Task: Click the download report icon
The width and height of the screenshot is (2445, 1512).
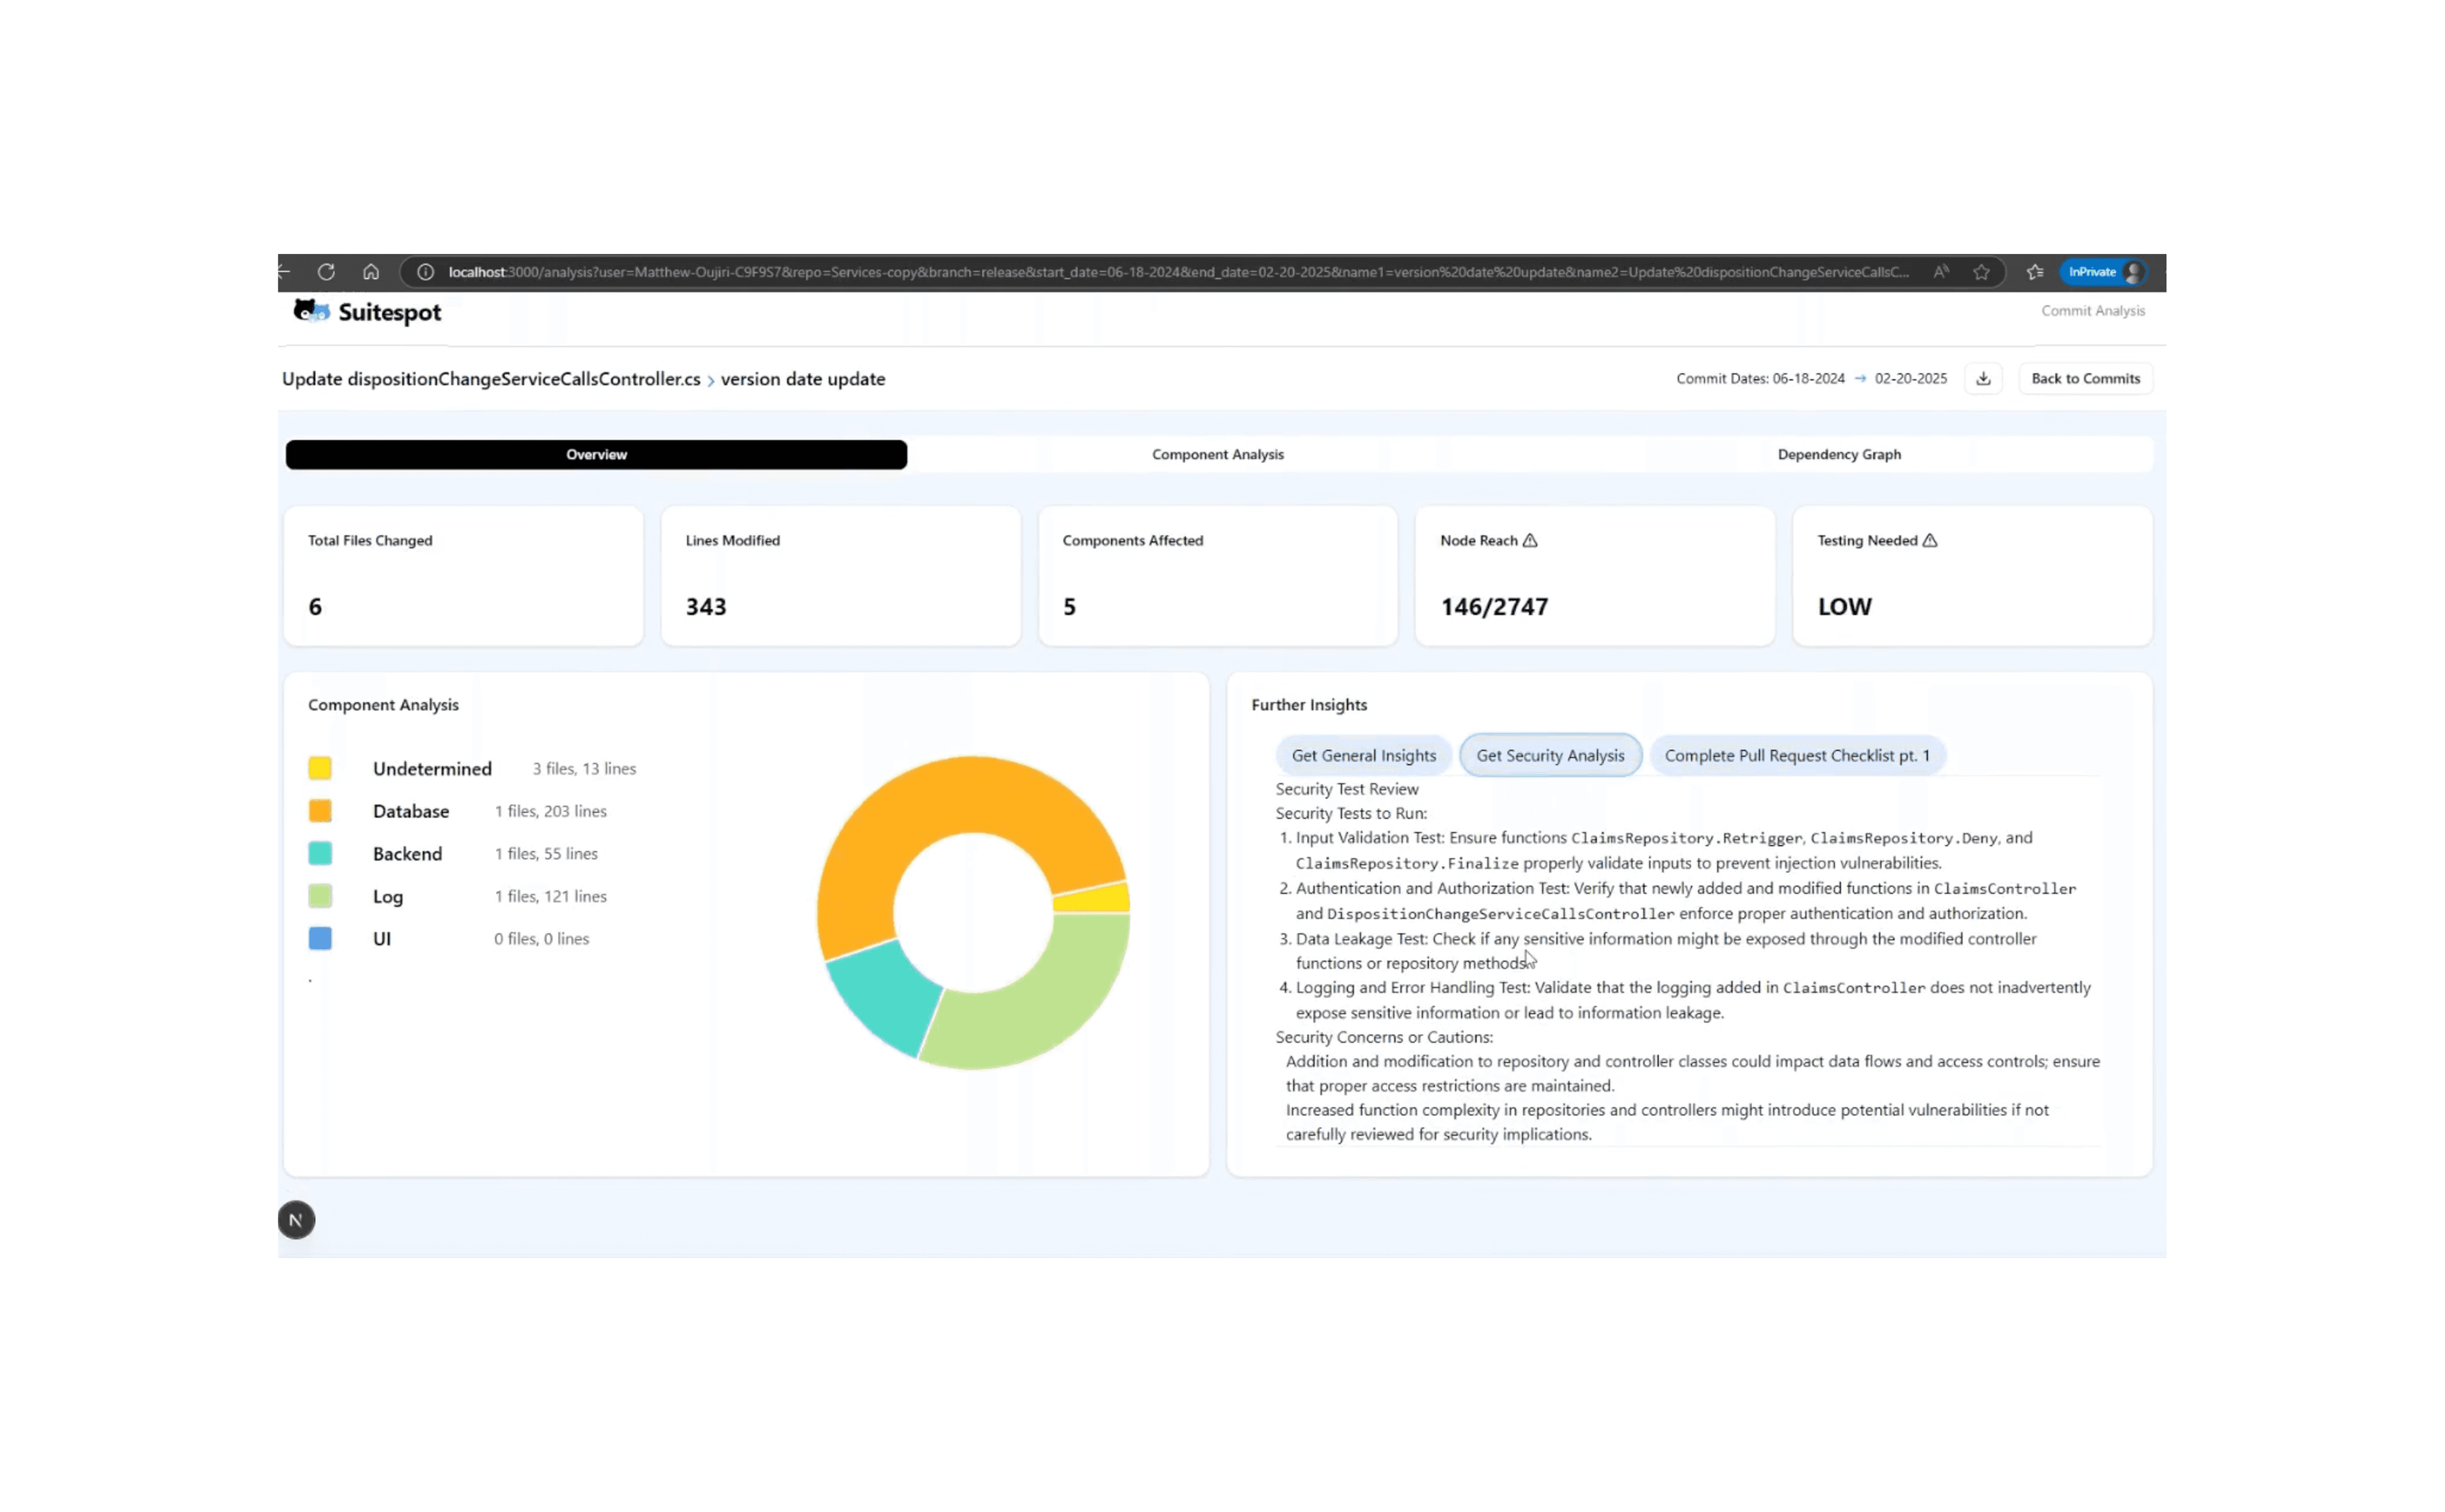Action: [1983, 378]
